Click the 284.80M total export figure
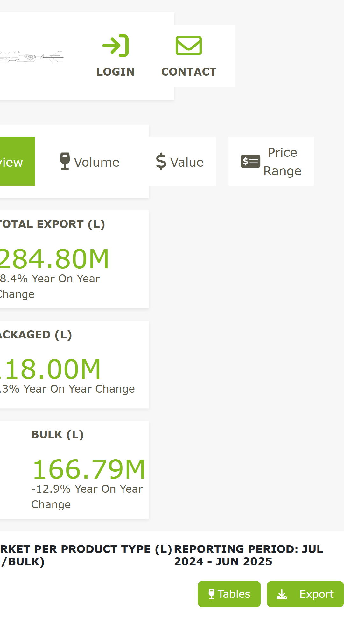 [x=55, y=259]
